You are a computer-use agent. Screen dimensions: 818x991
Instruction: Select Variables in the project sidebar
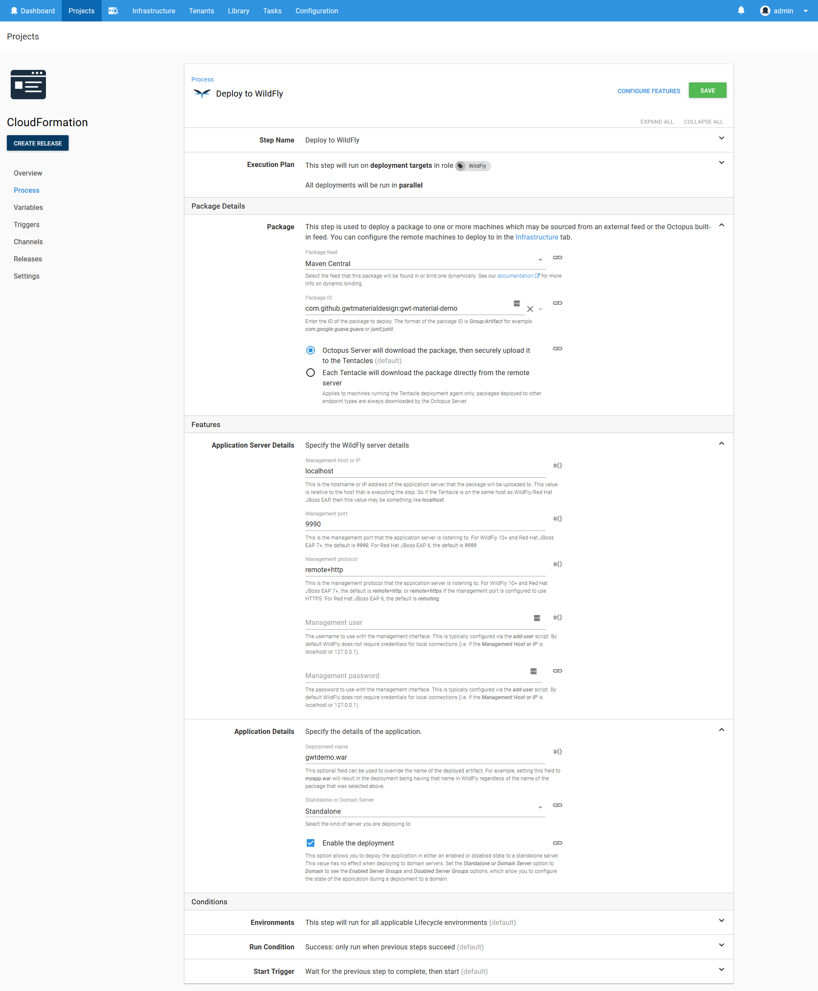coord(28,207)
